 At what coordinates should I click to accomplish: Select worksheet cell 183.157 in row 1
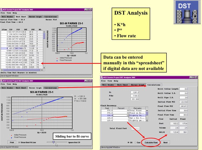point(12,32)
